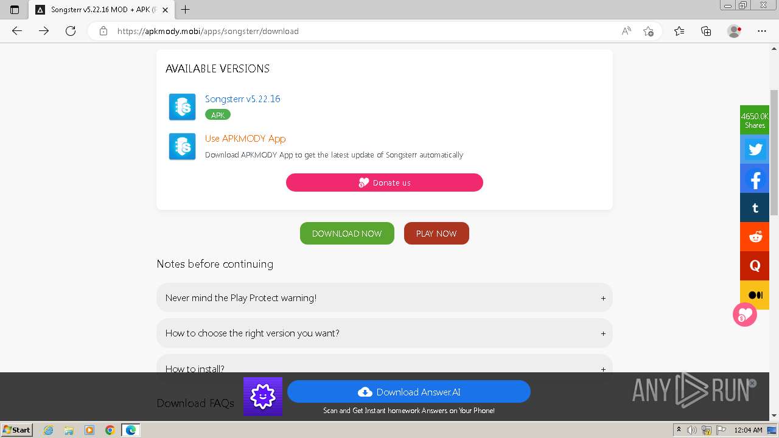The width and height of the screenshot is (779, 438).
Task: Open the browser profile avatar
Action: click(x=734, y=31)
